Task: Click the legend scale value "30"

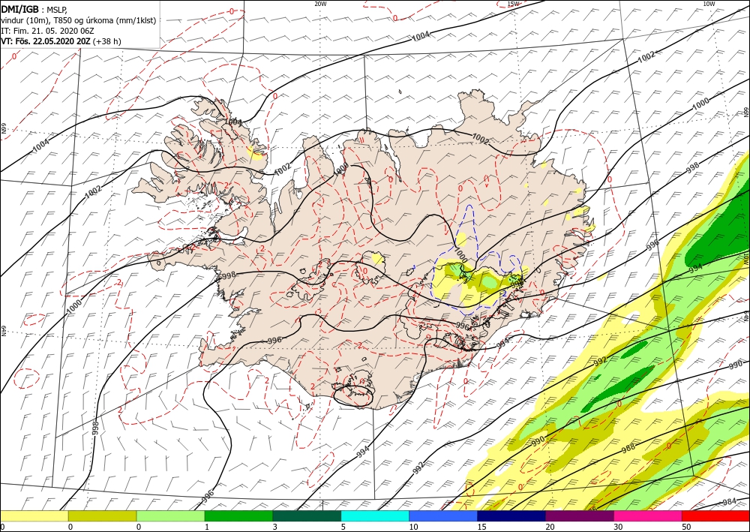Action: point(619,527)
